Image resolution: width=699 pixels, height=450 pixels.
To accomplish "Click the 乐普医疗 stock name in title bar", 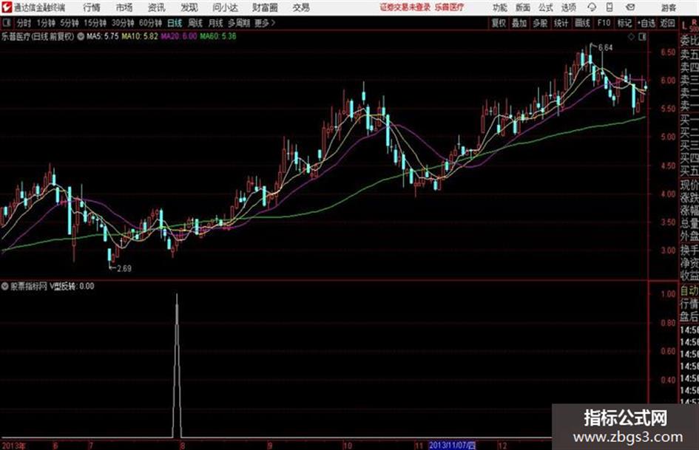I will pos(450,7).
